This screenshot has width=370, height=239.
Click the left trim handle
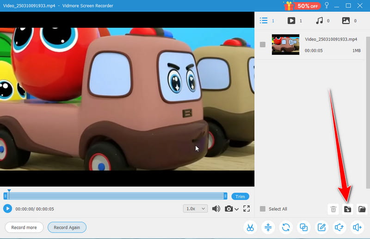coord(5,196)
